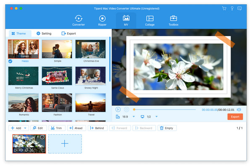
Task: Select the Snowy Night theme
Action: point(90,76)
